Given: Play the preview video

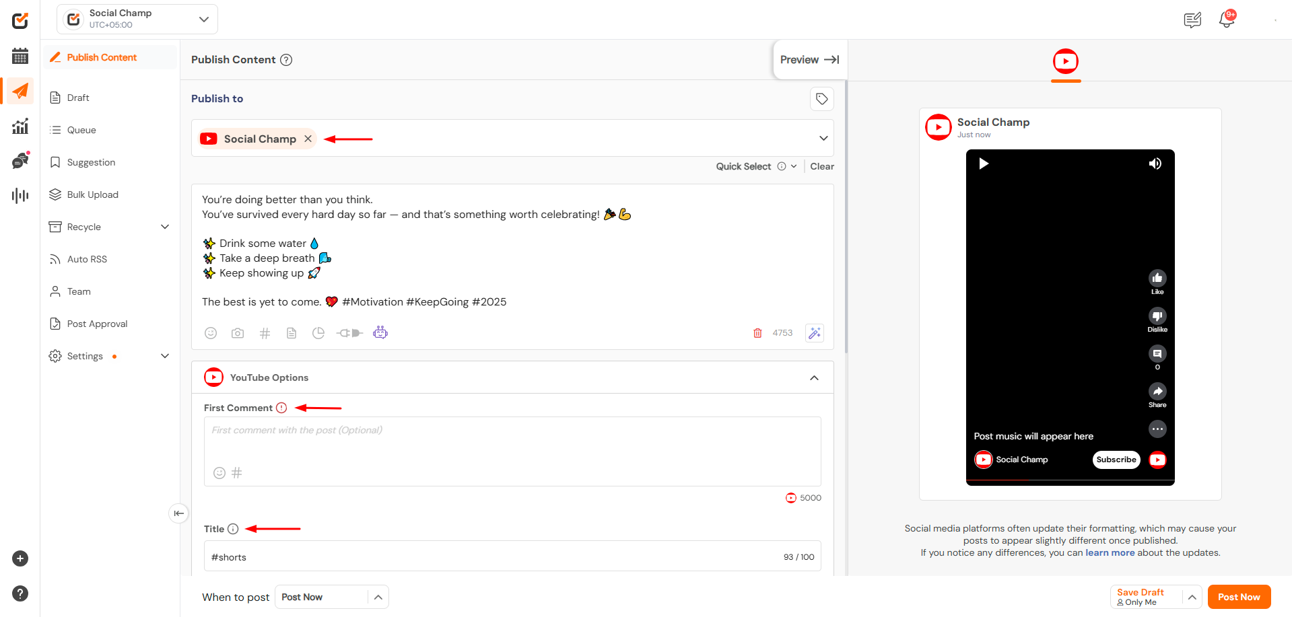Looking at the screenshot, I should 984,164.
